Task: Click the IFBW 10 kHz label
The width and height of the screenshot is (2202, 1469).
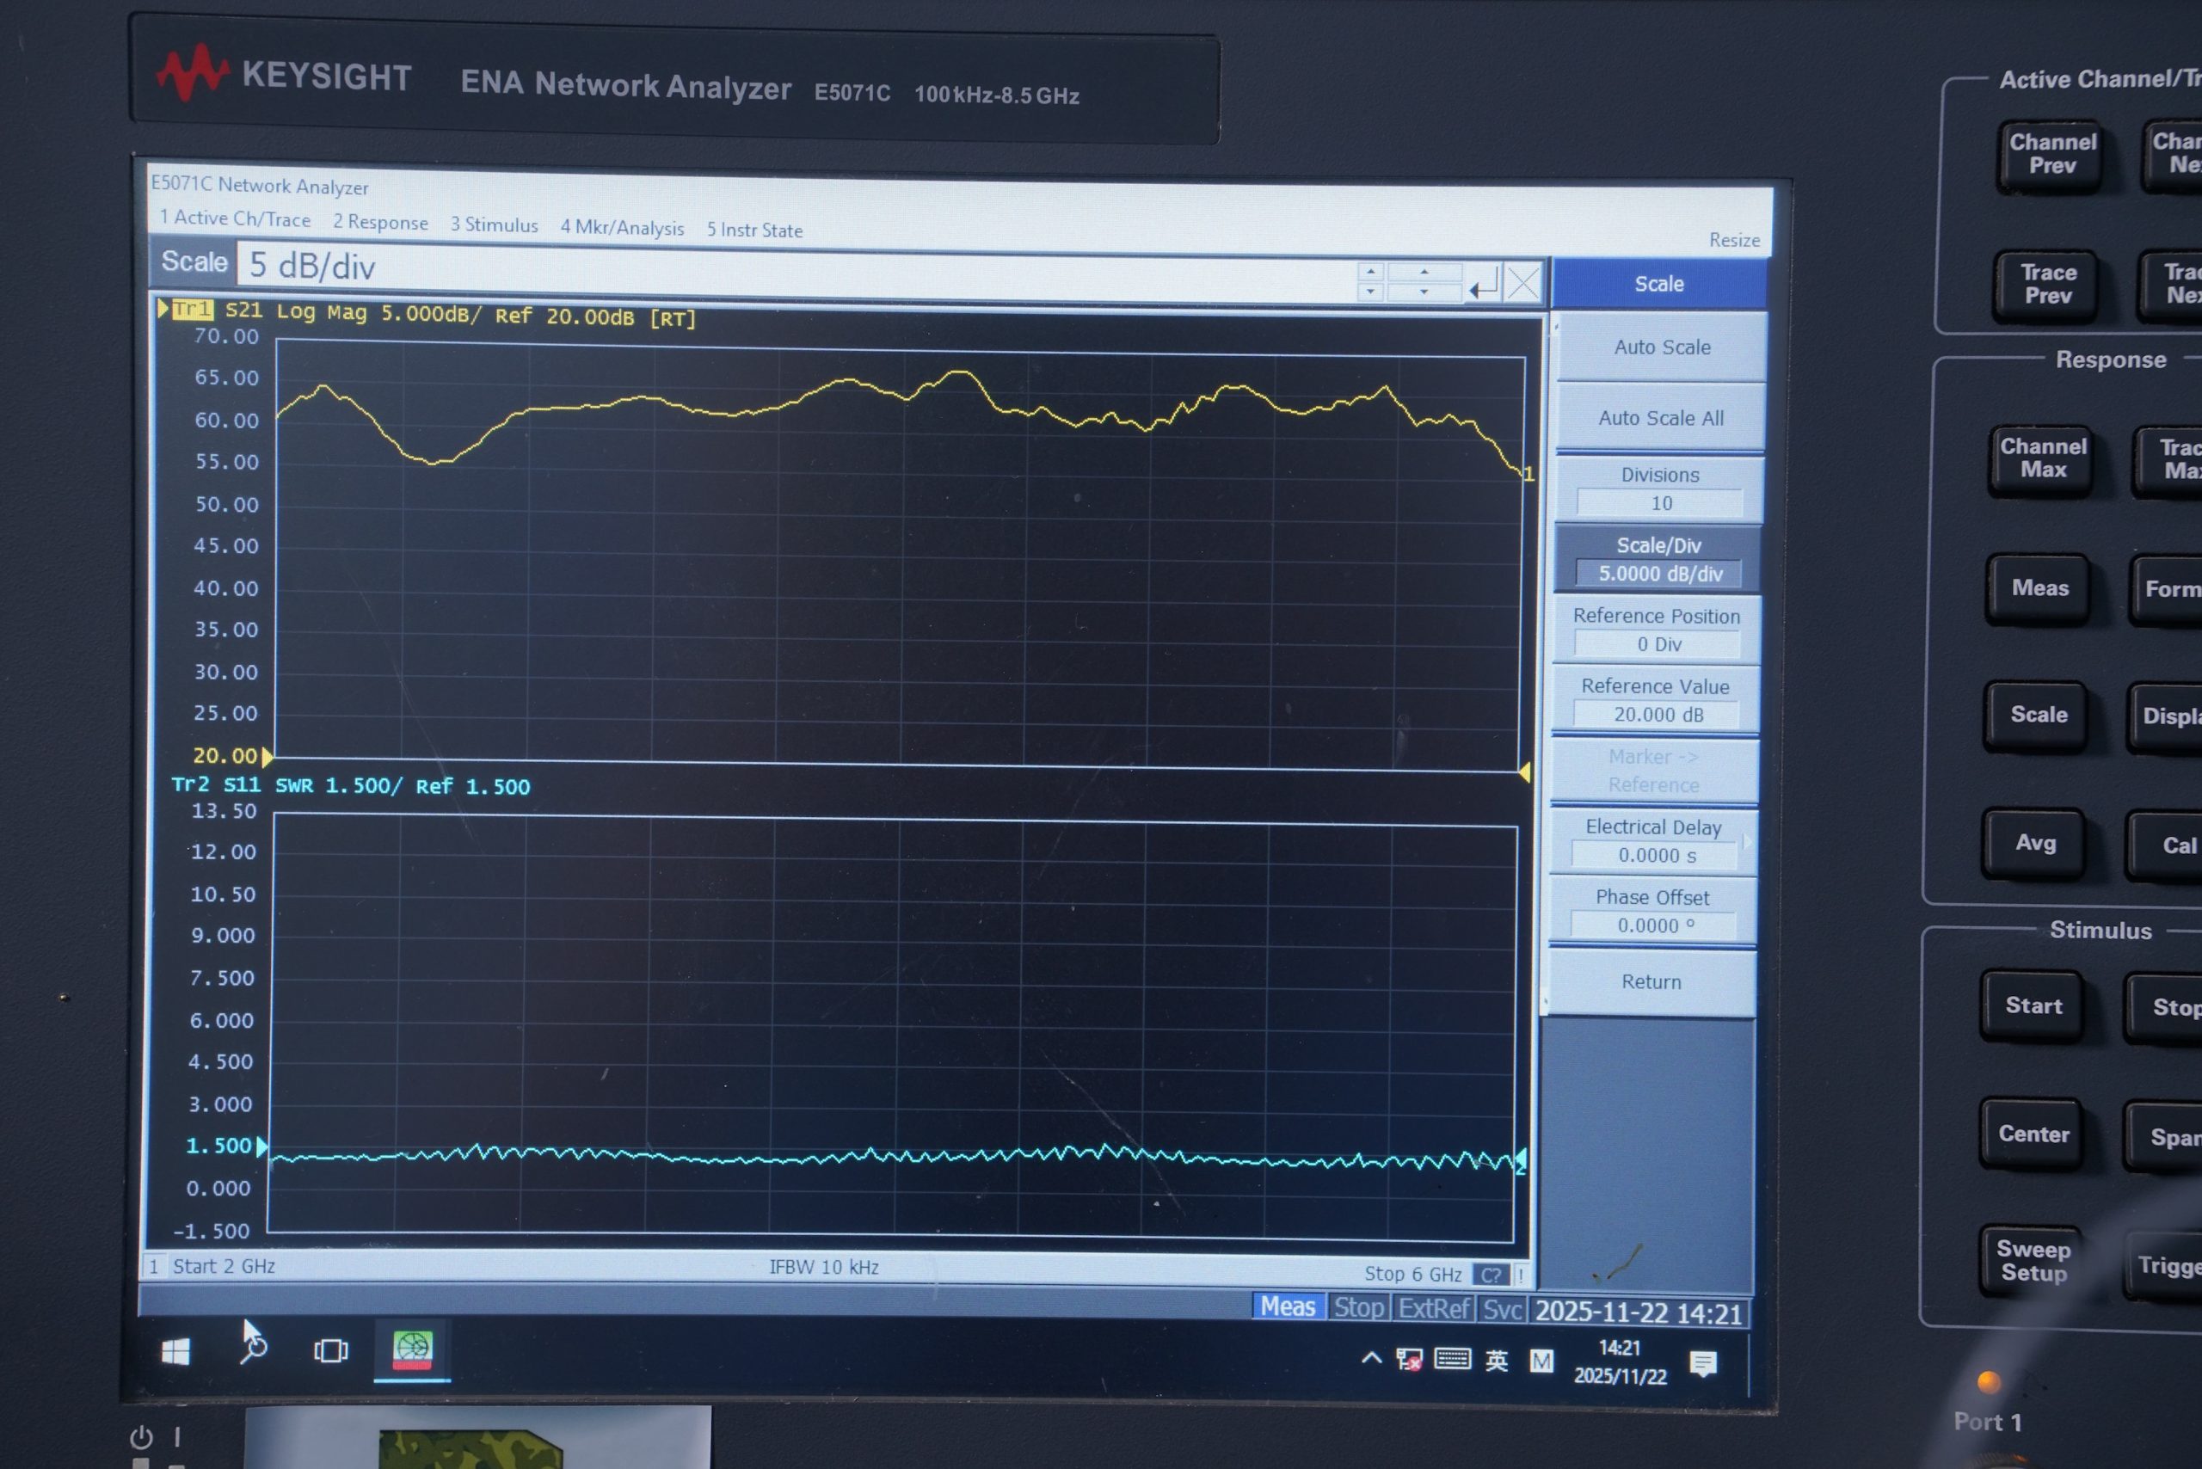Action: (824, 1268)
